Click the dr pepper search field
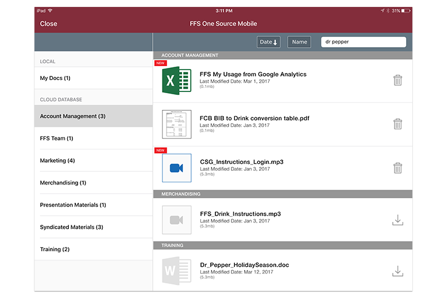 tap(364, 42)
